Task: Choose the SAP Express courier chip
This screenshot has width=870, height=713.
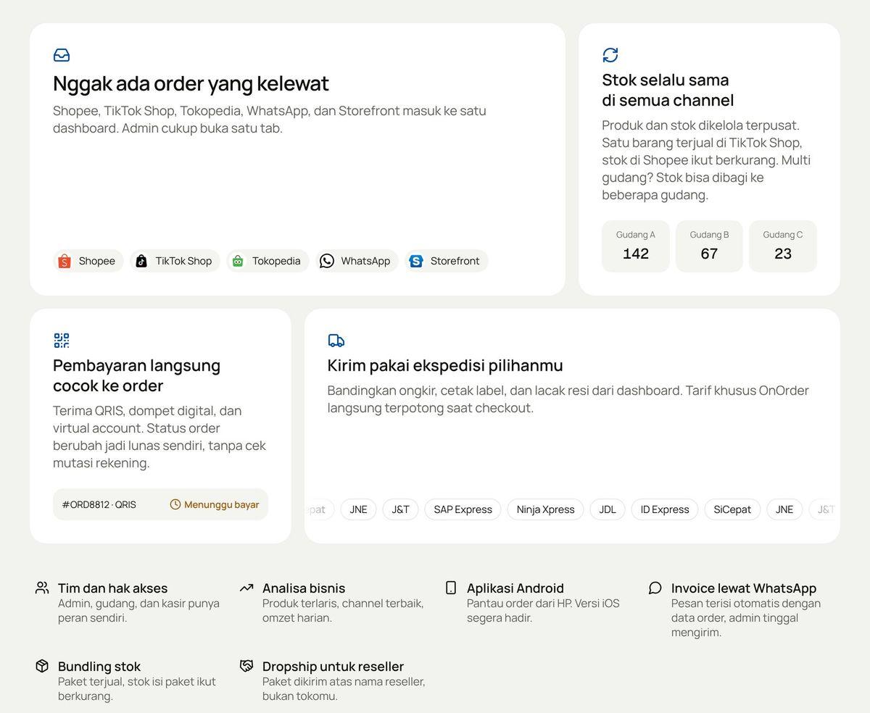Action: 463,509
